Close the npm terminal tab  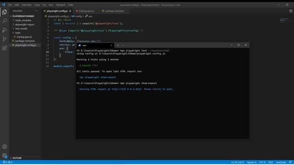coord(111,45)
